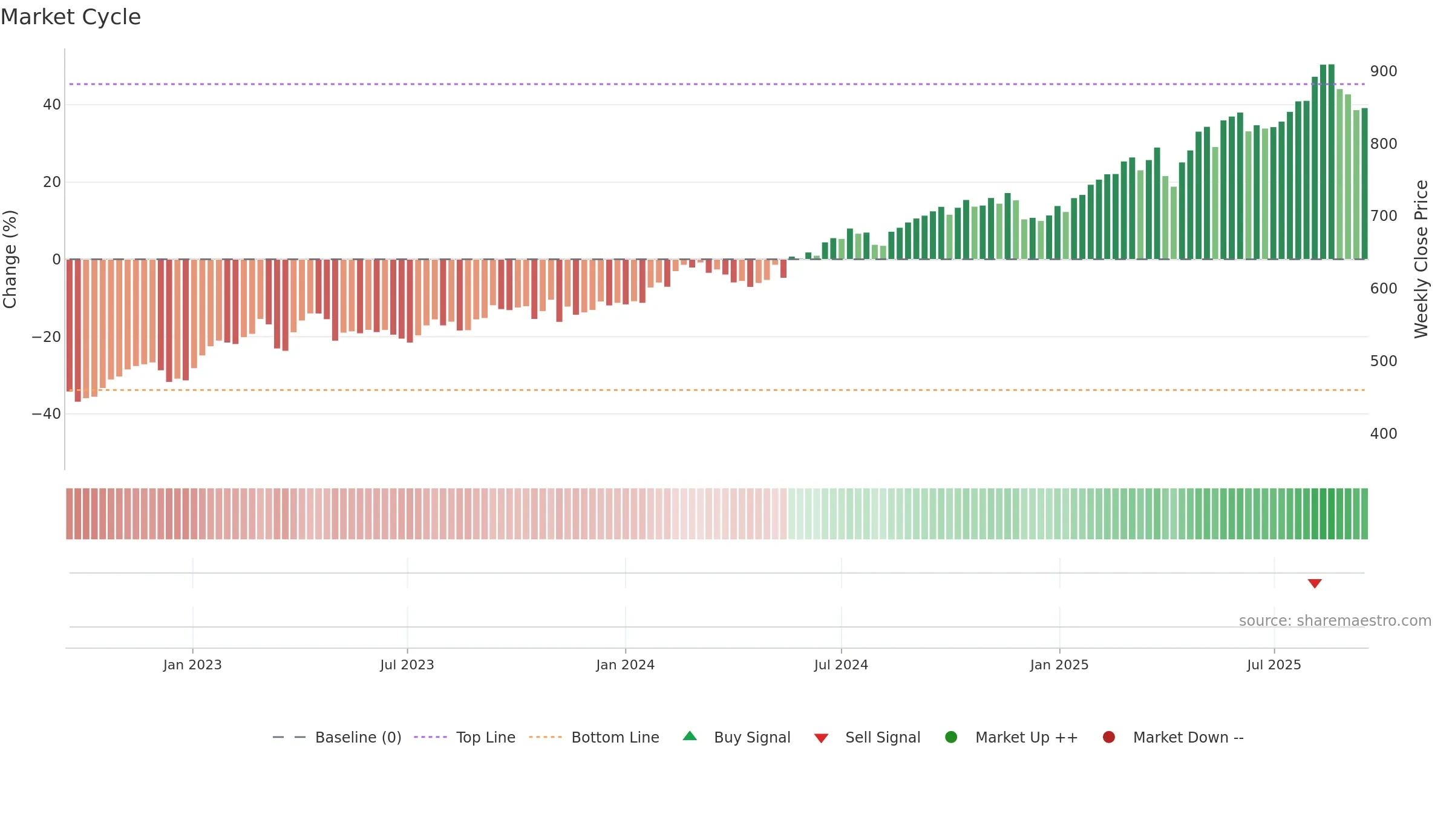Click the green Market Up circle icon

coord(951,737)
